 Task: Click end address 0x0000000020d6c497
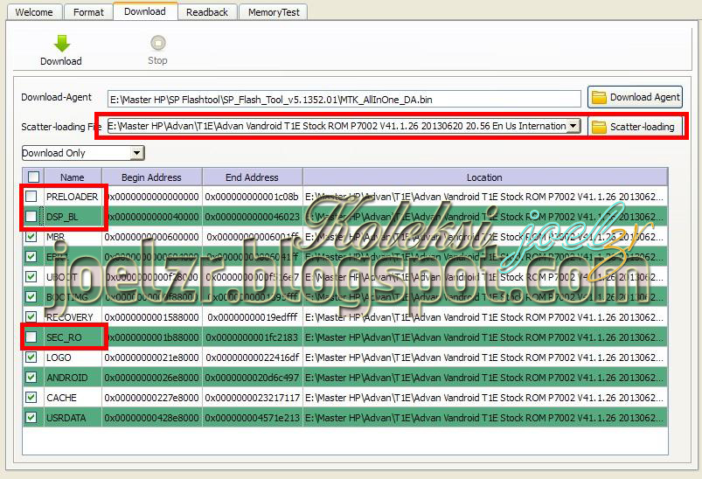[x=252, y=378]
